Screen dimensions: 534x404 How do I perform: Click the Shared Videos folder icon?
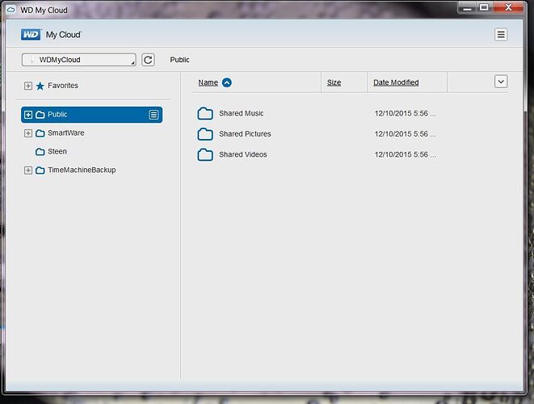tap(205, 154)
